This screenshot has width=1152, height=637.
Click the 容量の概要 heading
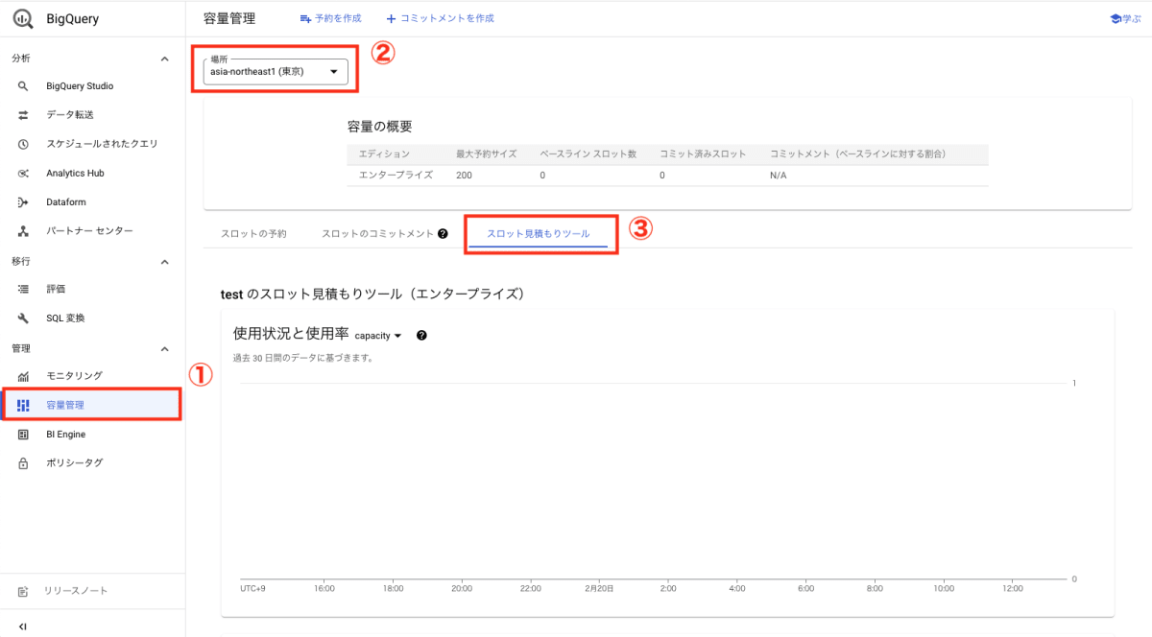[379, 127]
